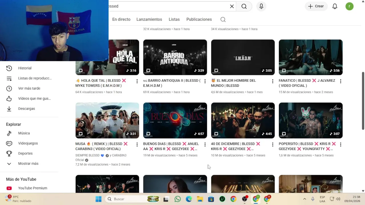Click the BUENOS DIAS video title text
This screenshot has height=205, width=365.
171,146
